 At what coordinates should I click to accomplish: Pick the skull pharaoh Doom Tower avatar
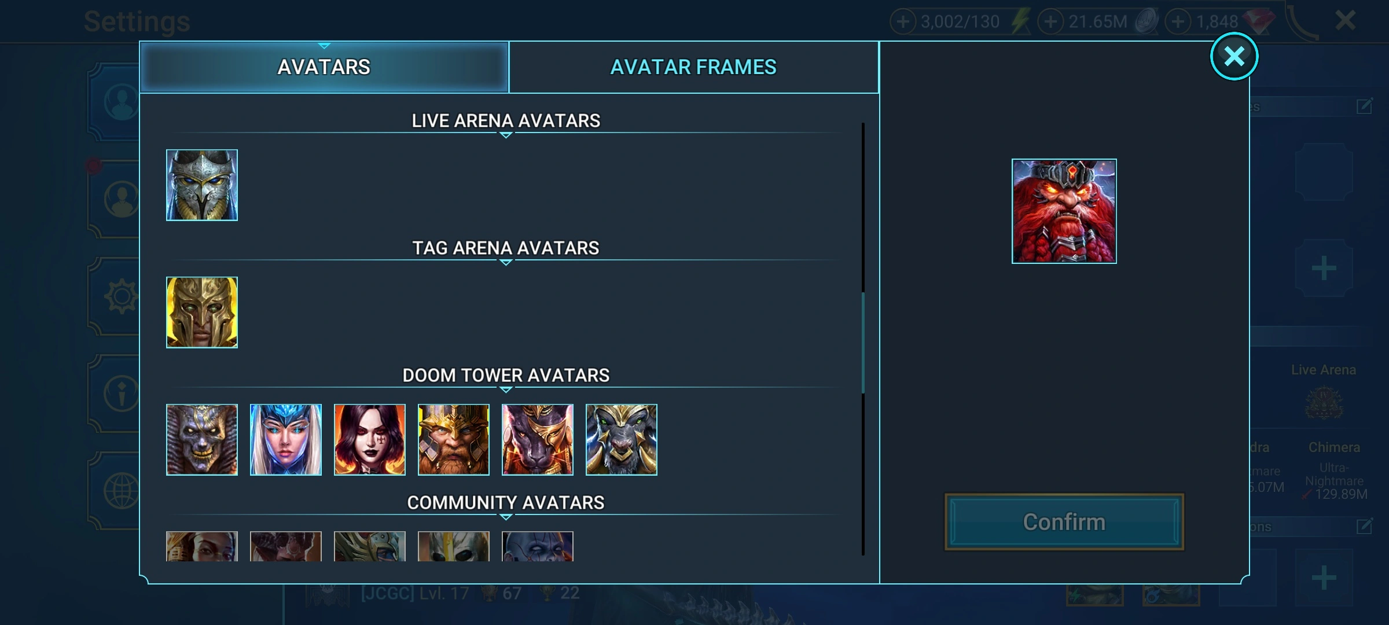(x=201, y=440)
